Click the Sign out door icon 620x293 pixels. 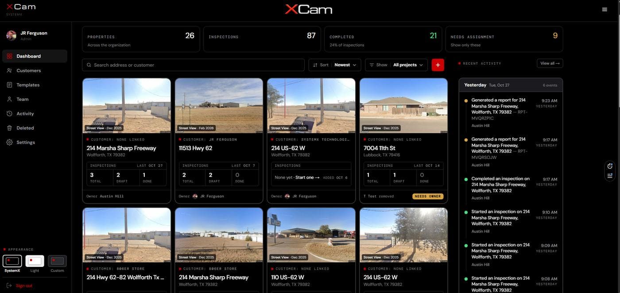[x=9, y=286]
